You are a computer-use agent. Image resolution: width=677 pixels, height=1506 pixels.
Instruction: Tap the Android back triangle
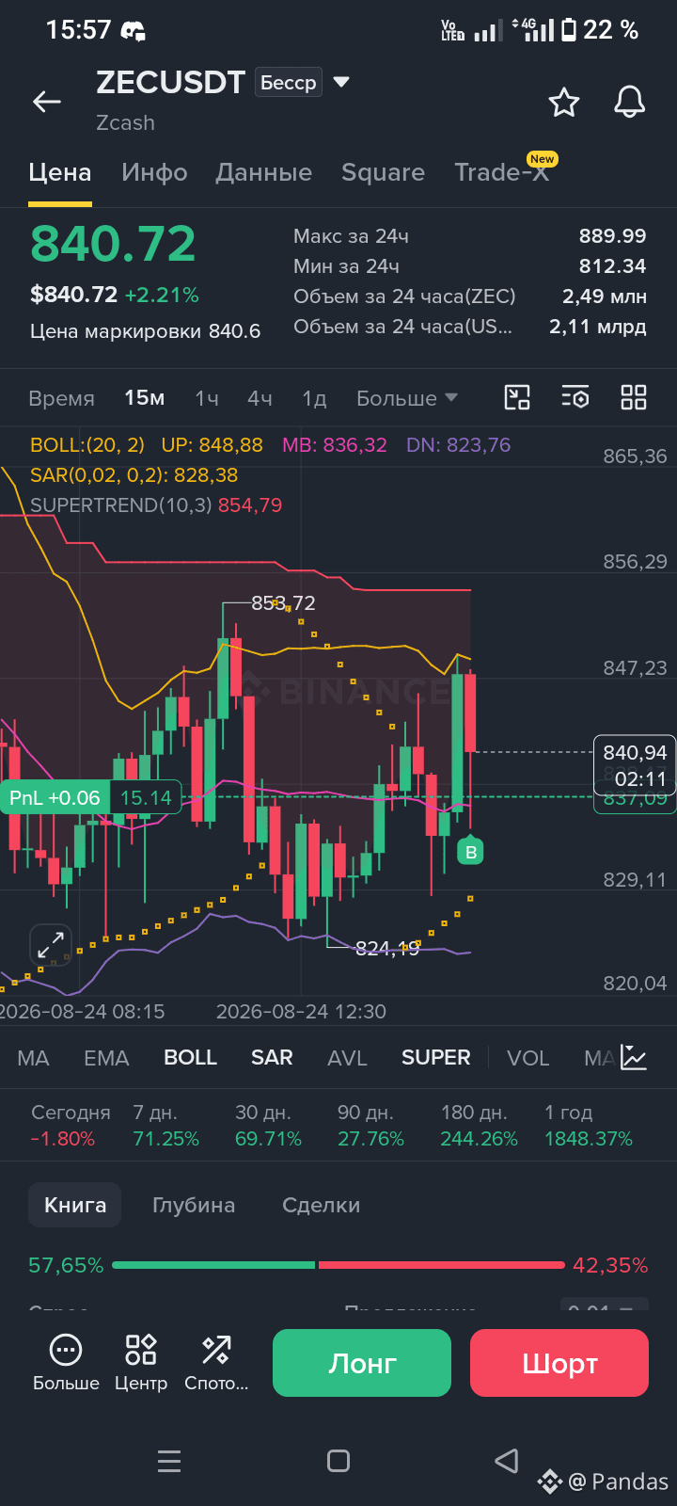tap(507, 1461)
